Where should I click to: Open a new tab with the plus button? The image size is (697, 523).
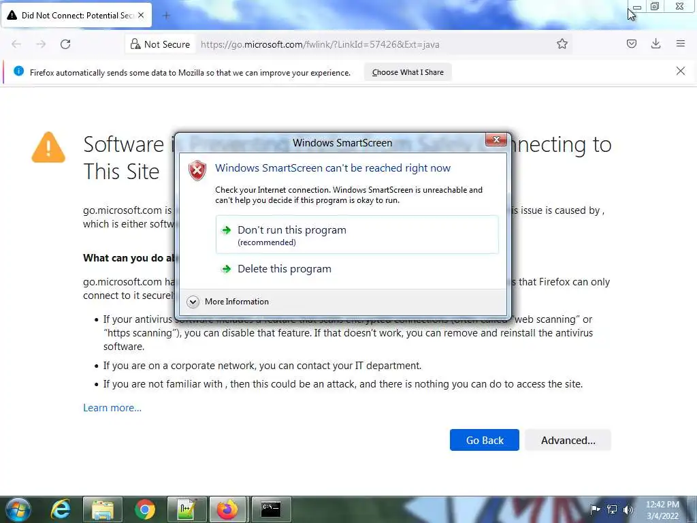(x=166, y=16)
